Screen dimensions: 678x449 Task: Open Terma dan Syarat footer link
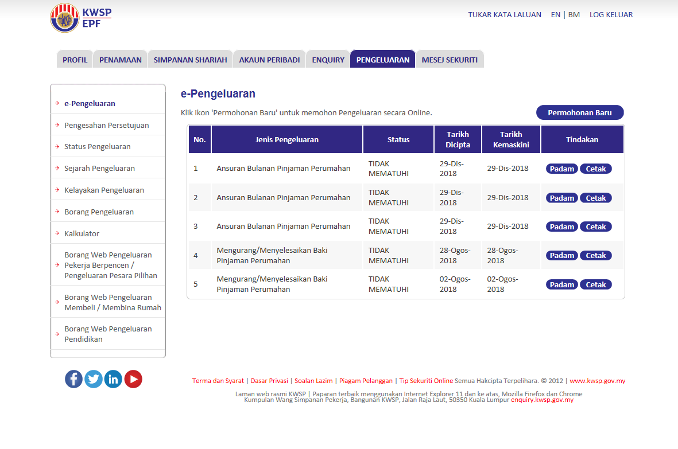click(218, 381)
